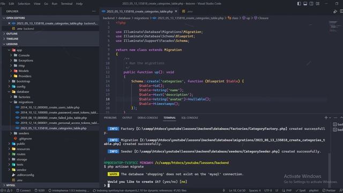Close create_categories_table.php in Open Editors

coord(9,23)
